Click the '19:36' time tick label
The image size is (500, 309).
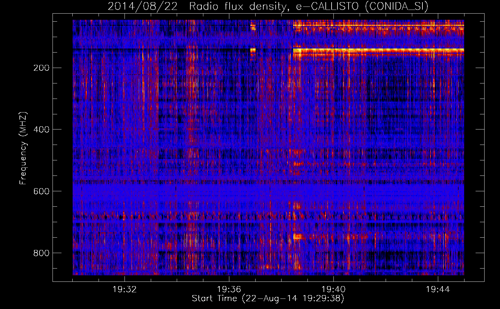(229, 290)
